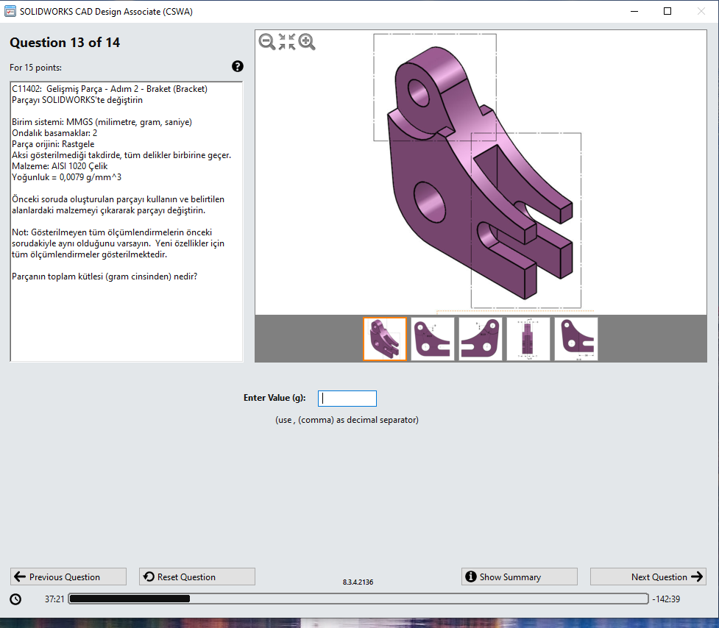Select the tall vertical view thumbnail
This screenshot has height=628, width=719.
pyautogui.click(x=528, y=339)
